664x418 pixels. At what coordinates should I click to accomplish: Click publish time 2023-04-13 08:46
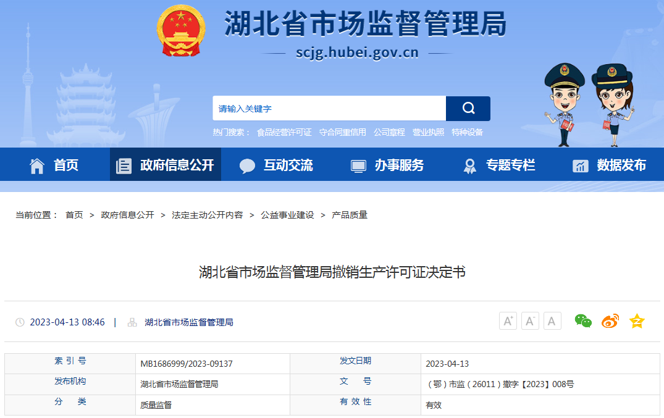click(x=67, y=322)
